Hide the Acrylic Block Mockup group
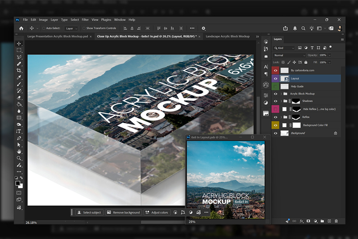358x239 pixels. tap(275, 94)
